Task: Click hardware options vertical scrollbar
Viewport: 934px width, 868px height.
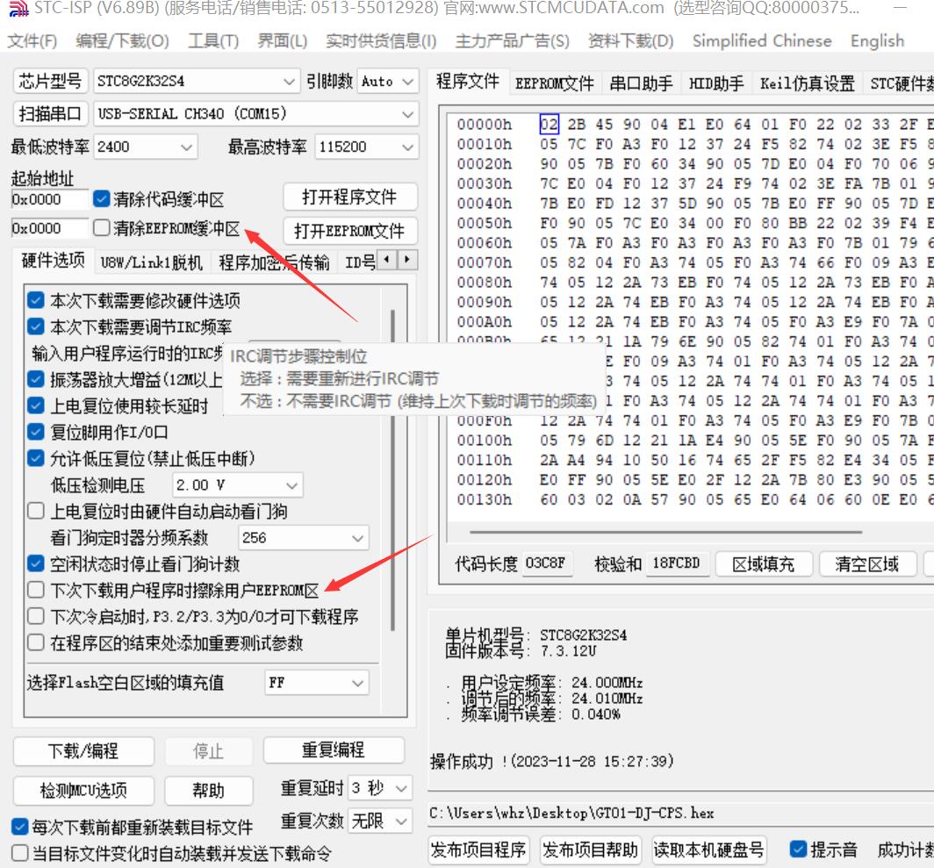Action: coord(392,470)
